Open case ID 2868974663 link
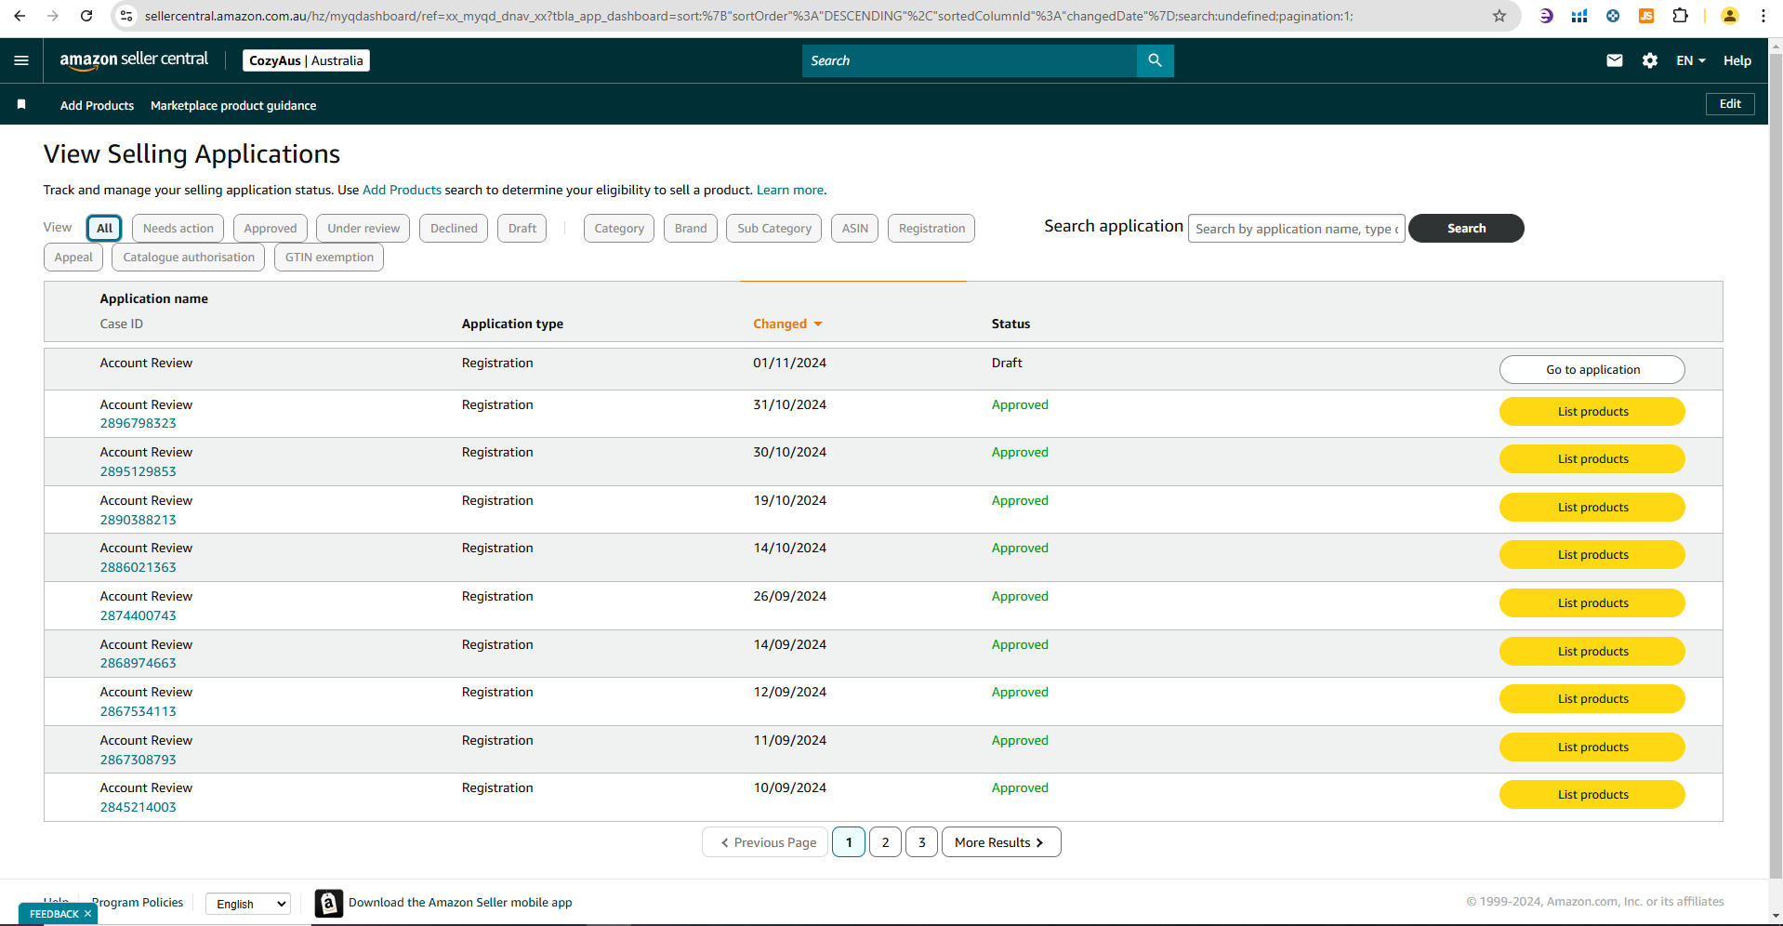Screen dimensions: 1783x926 tap(138, 663)
